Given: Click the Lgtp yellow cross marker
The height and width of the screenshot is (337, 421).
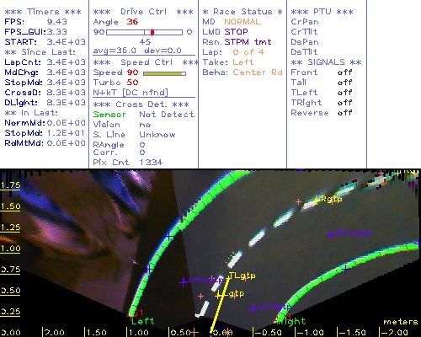Looking at the screenshot, I should [x=219, y=295].
